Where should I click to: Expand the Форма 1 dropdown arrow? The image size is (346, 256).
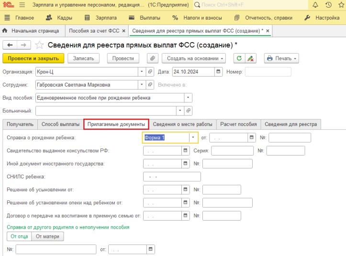click(193, 137)
